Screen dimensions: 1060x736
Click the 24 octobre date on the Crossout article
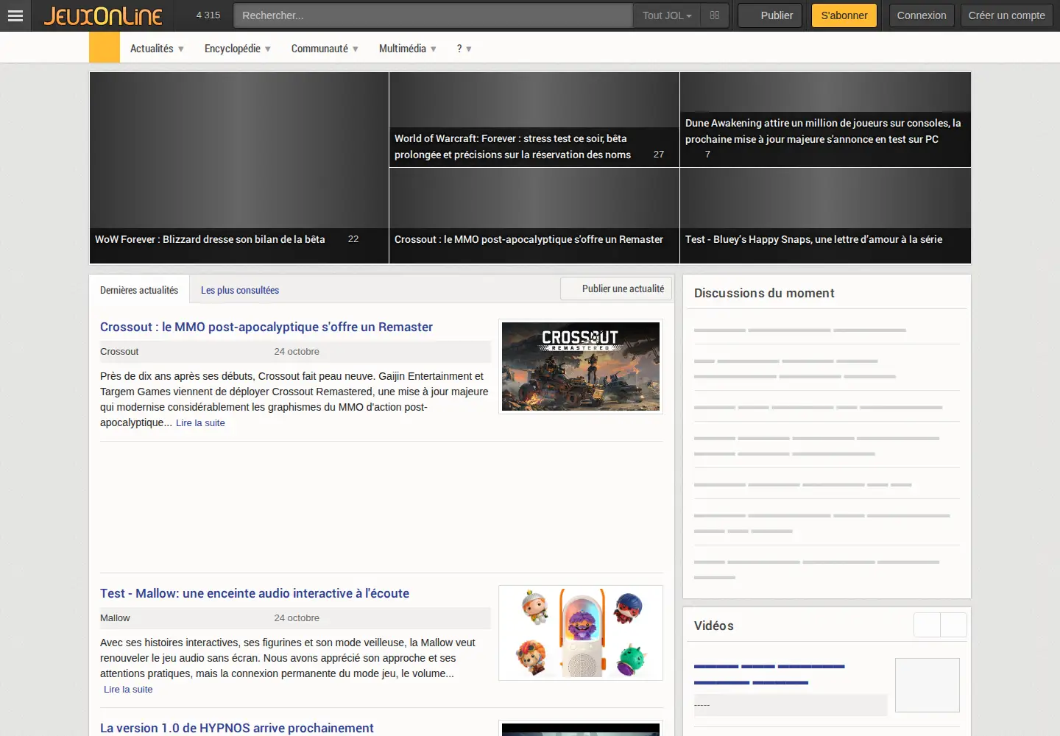point(297,352)
